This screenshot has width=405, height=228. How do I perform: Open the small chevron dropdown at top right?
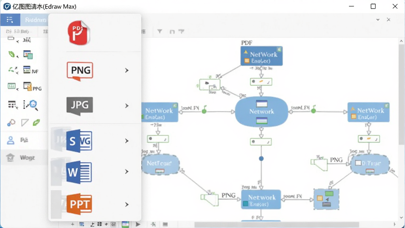coord(378,20)
